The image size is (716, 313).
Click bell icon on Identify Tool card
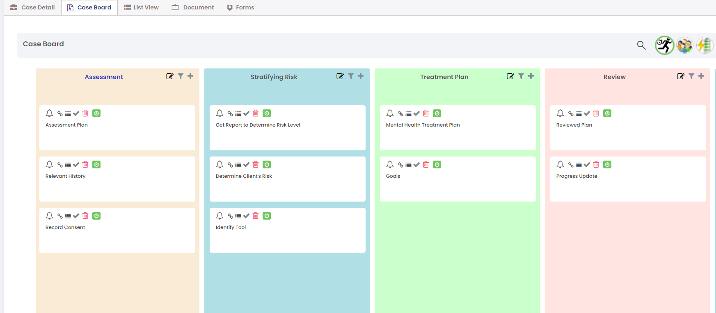tap(220, 215)
